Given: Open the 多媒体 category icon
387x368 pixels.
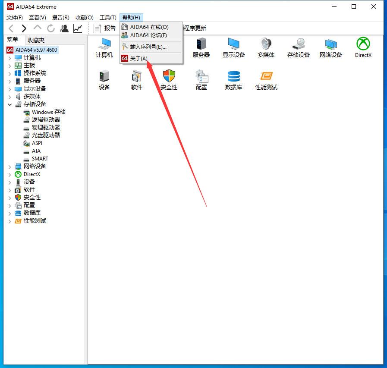Looking at the screenshot, I should click(266, 44).
